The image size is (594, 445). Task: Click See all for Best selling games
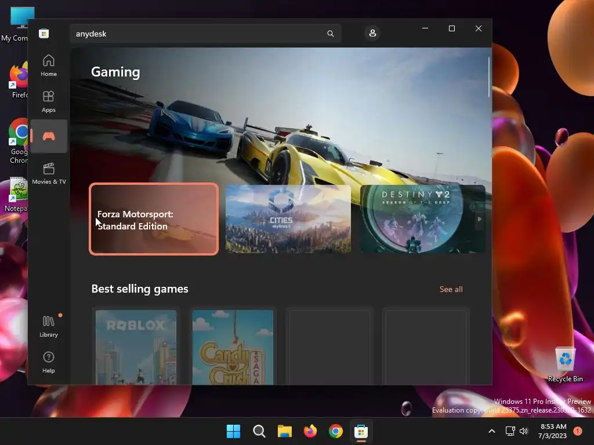click(x=451, y=289)
